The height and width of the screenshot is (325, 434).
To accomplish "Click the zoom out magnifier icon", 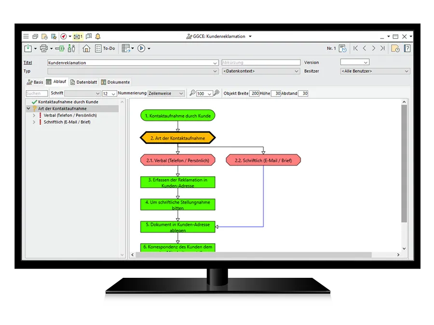I will [x=192, y=93].
